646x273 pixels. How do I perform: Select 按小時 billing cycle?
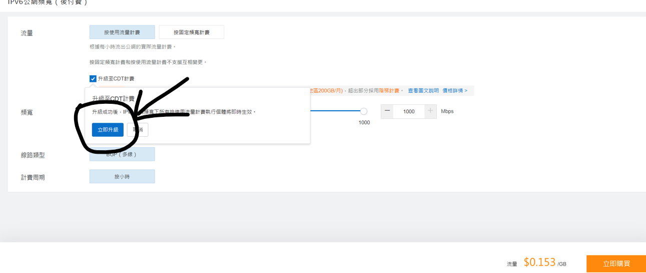click(122, 177)
